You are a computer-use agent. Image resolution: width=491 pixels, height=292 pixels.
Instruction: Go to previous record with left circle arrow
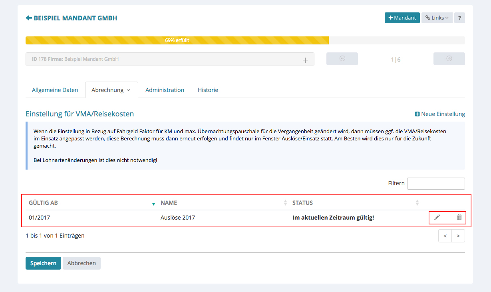tap(342, 59)
